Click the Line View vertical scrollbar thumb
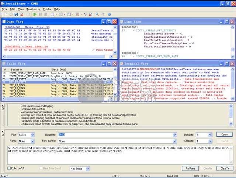The width and height of the screenshot is (236, 178). pyautogui.click(x=233, y=49)
